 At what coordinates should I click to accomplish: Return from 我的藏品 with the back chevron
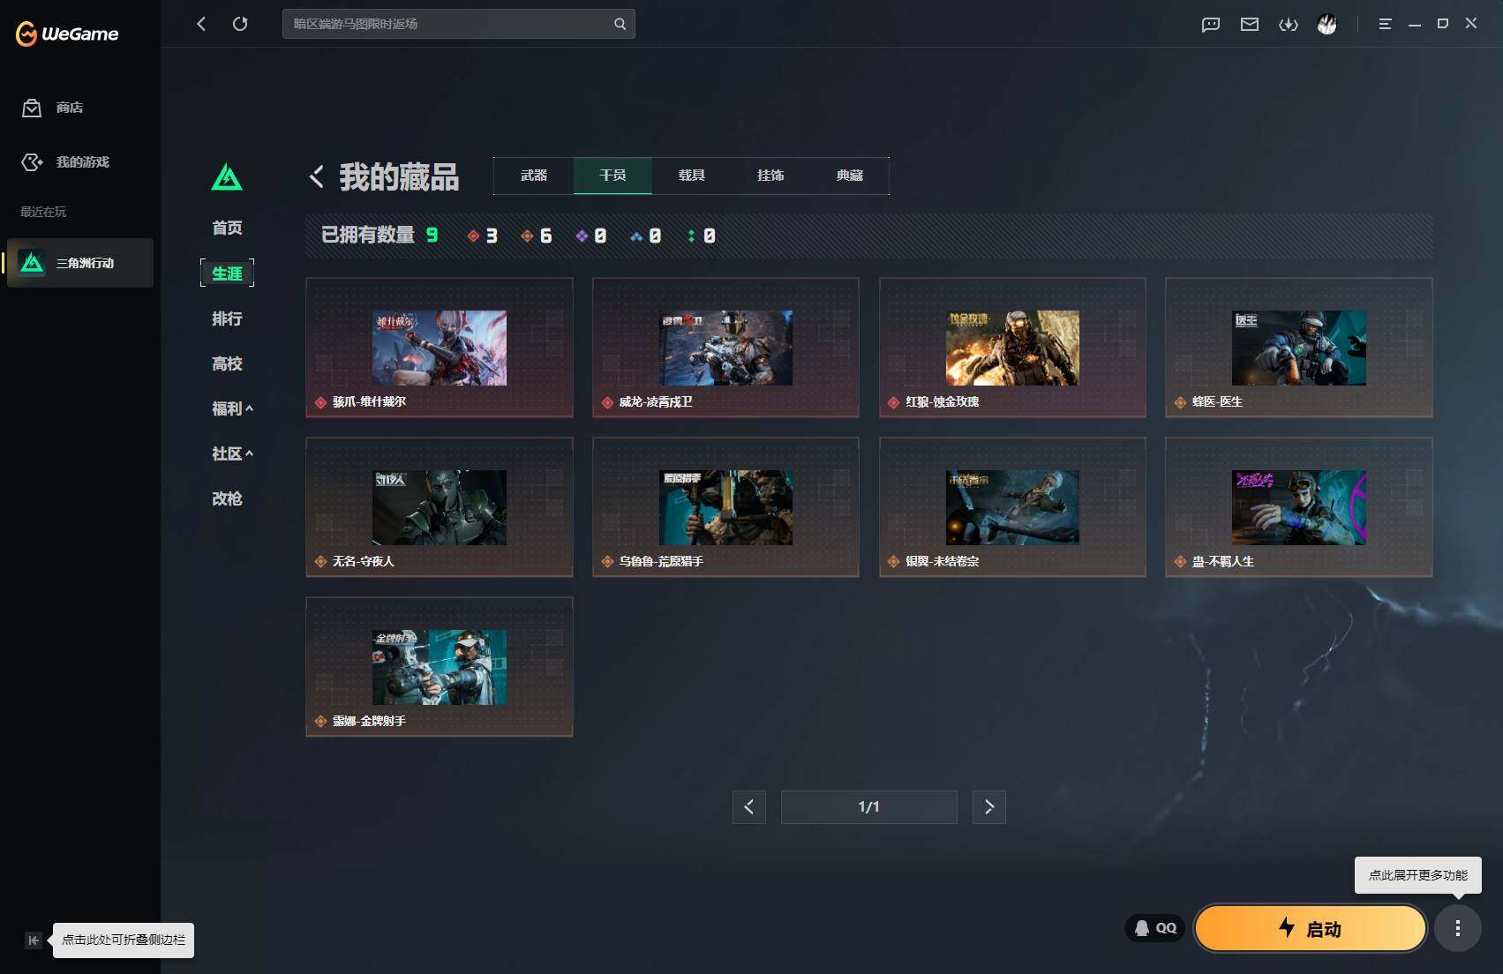317,176
